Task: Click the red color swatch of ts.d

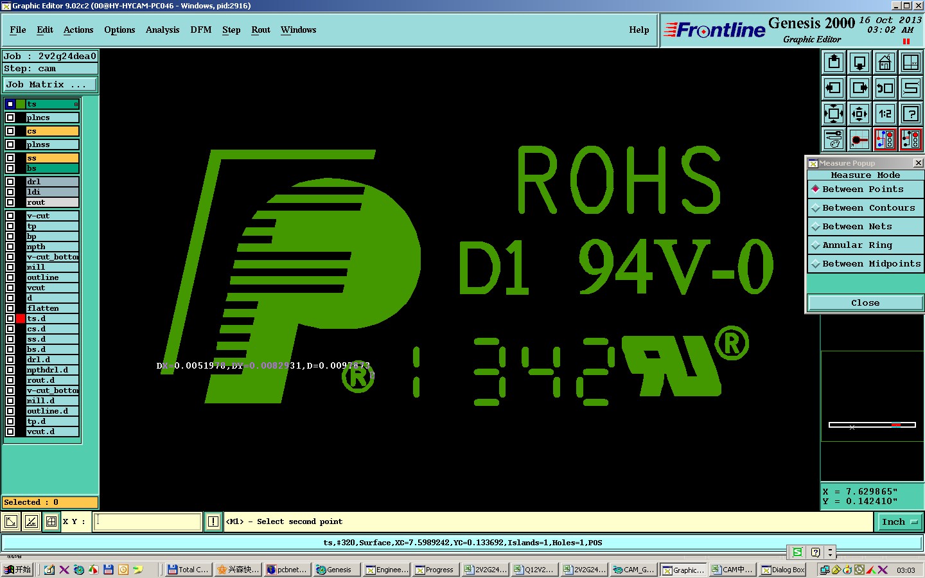Action: [21, 319]
